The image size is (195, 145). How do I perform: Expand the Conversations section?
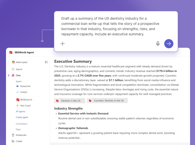[21, 124]
